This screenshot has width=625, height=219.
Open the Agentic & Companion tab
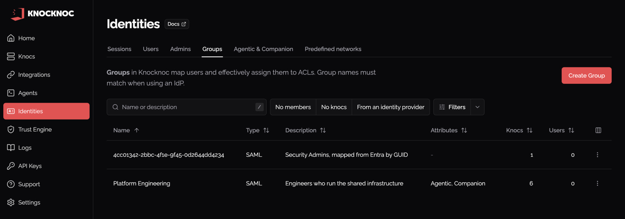click(263, 49)
